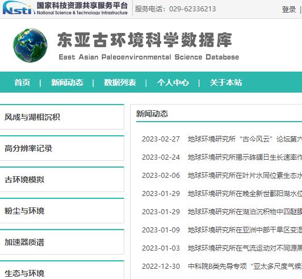Screen dimensions: 302x279
Task: Select the 加速器质谱 category
Action: pyautogui.click(x=62, y=242)
